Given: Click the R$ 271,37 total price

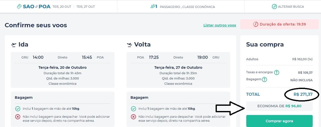Looking at the screenshot, I should 303,94.
